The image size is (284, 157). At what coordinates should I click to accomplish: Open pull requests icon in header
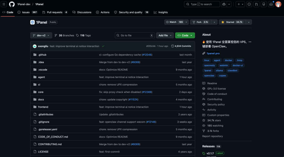[256, 4]
